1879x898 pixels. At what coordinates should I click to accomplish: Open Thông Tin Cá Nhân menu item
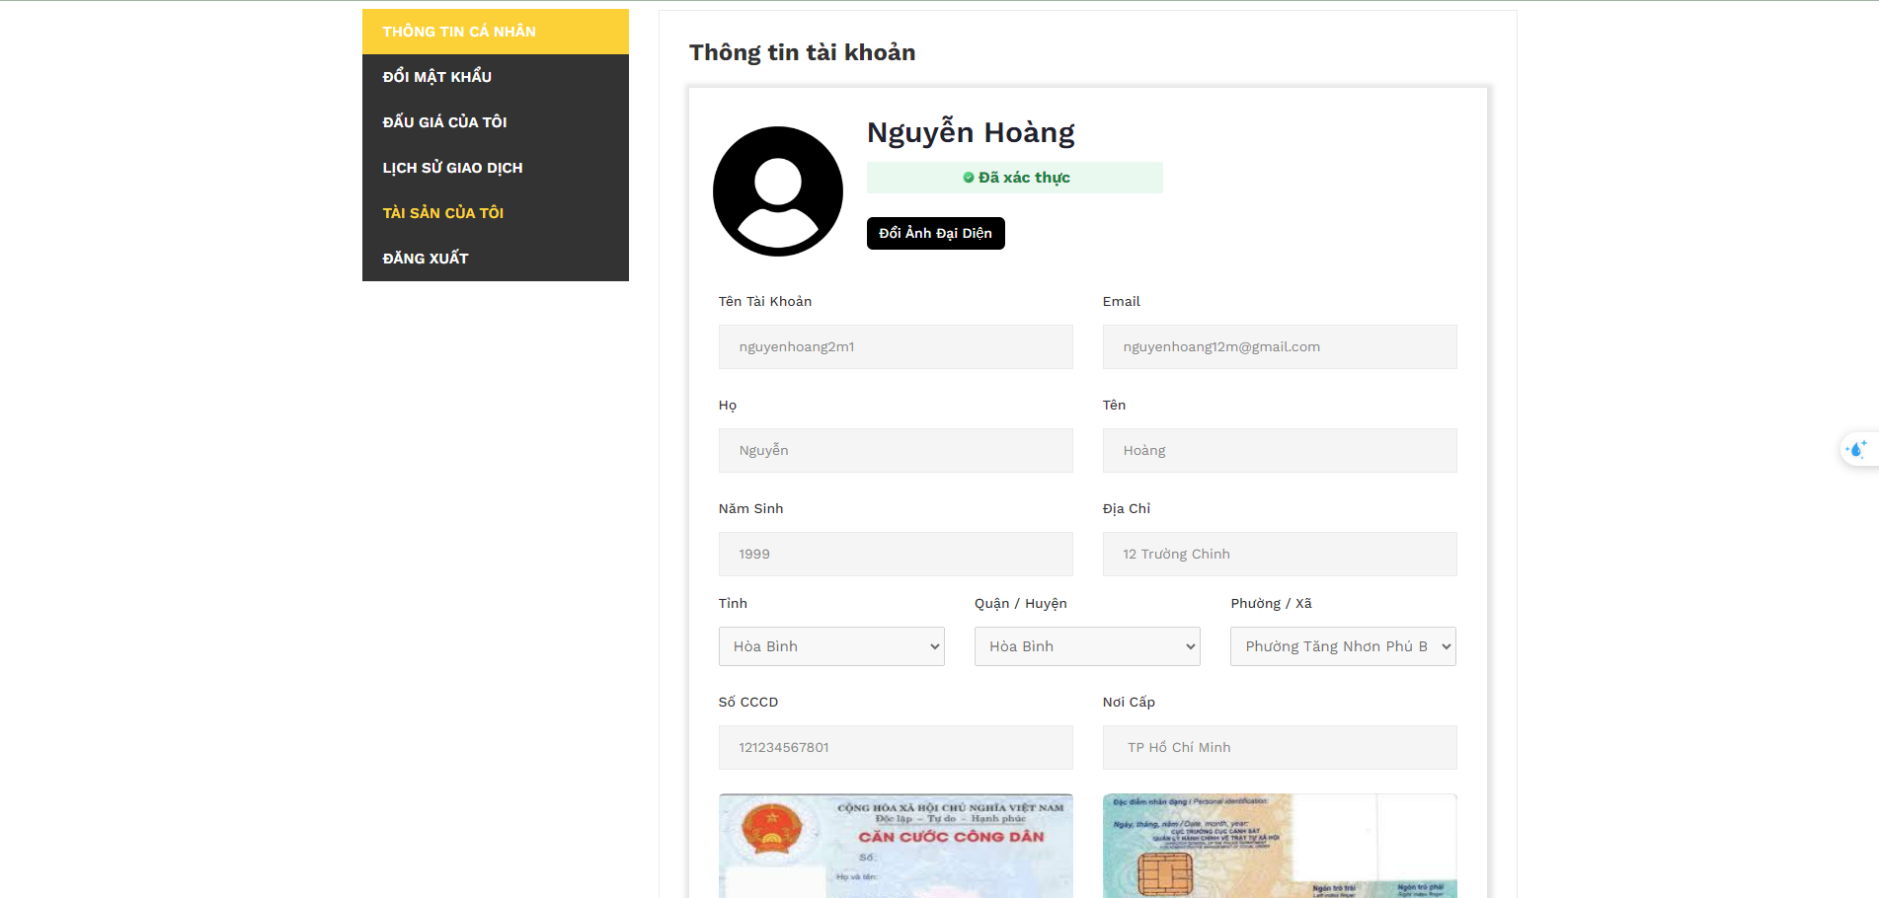(496, 32)
